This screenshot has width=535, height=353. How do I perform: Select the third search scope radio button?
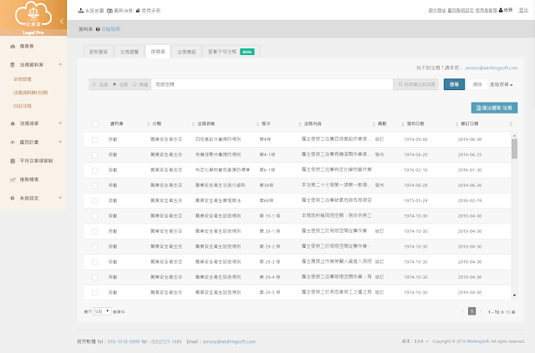tap(135, 84)
